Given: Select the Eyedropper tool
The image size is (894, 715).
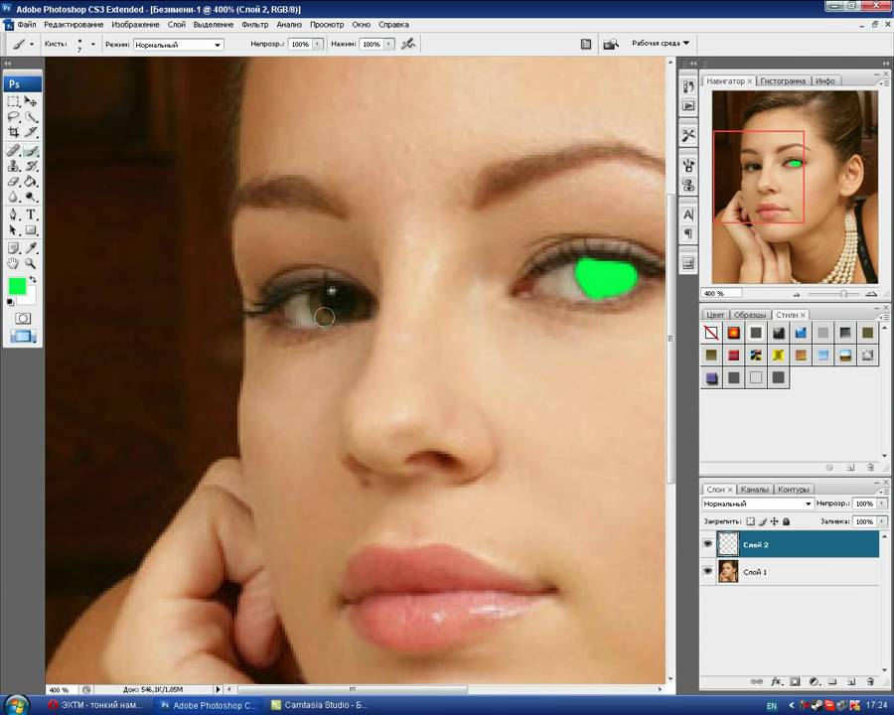Looking at the screenshot, I should pos(31,248).
